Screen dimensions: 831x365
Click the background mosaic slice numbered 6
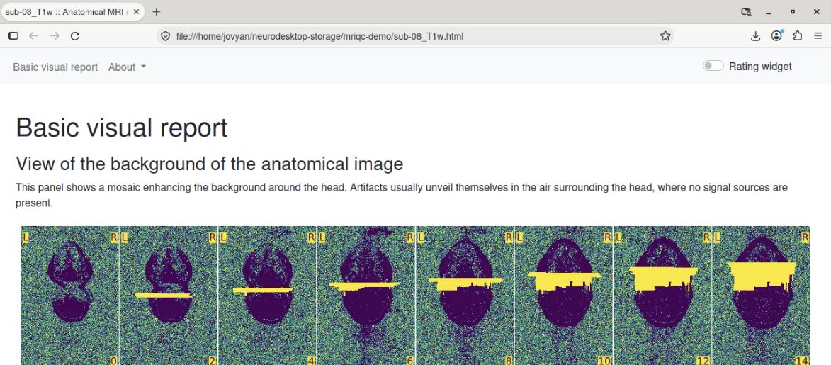click(366, 296)
